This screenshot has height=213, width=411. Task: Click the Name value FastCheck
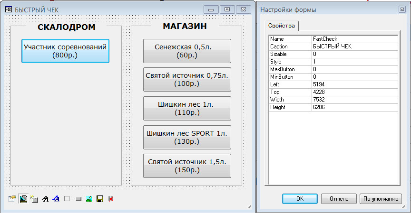coord(355,39)
